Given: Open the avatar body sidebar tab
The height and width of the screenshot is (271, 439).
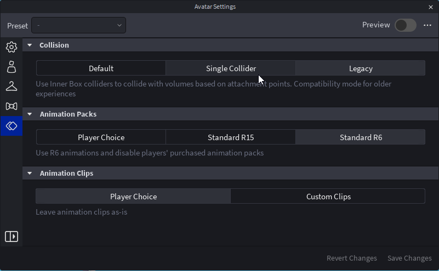Looking at the screenshot, I should [11, 67].
